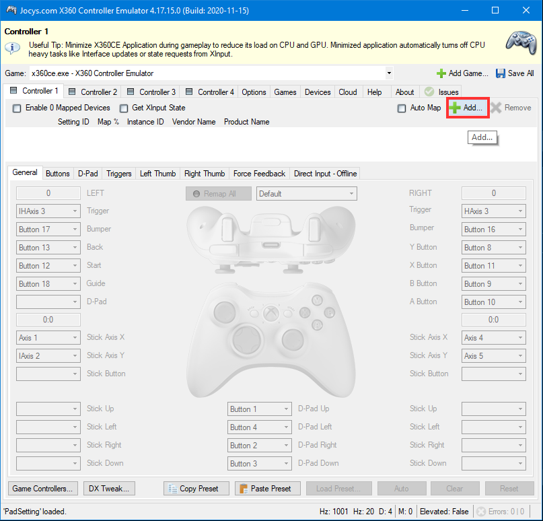Click the green checkmark Issues icon
Image resolution: width=543 pixels, height=521 pixels.
(x=429, y=92)
